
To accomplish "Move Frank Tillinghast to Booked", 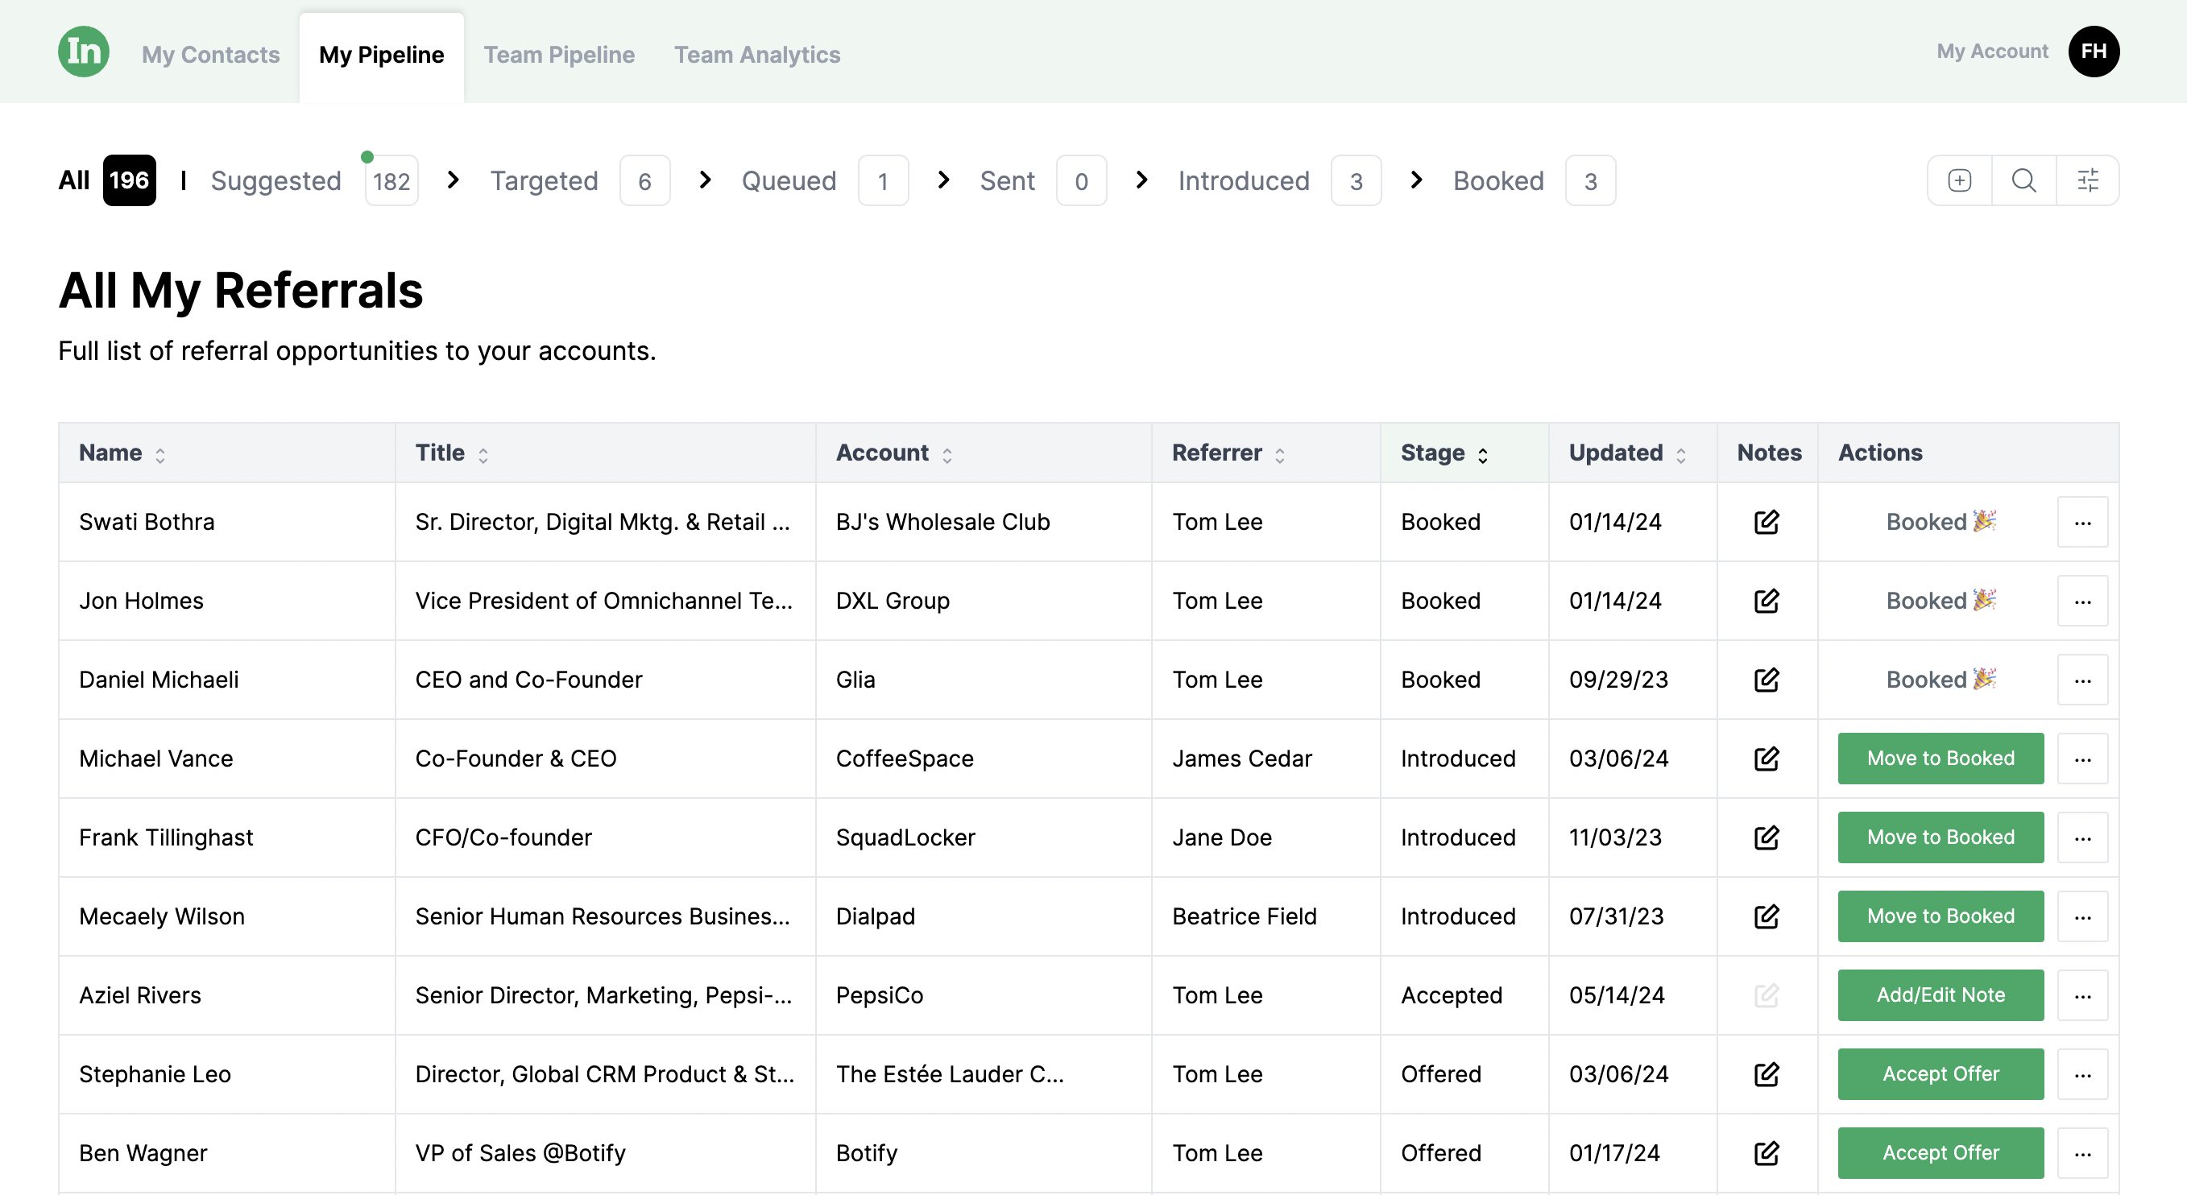I will (x=1940, y=837).
